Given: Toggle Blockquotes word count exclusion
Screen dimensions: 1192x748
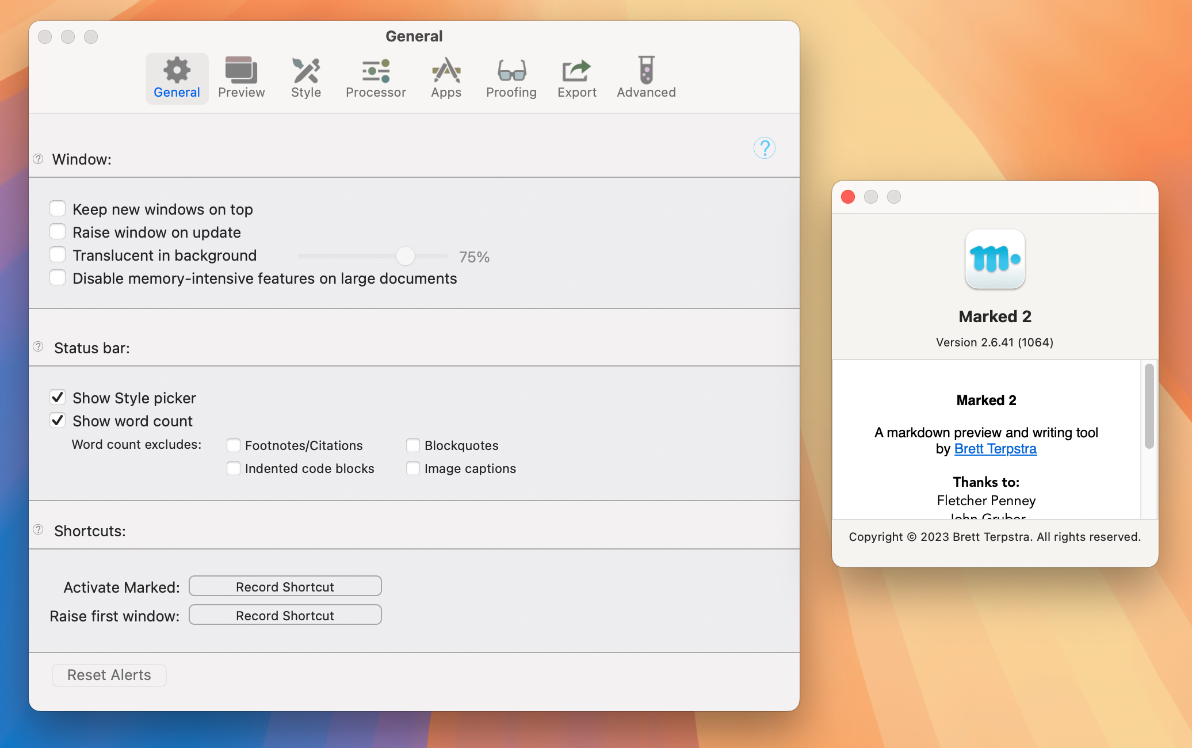Looking at the screenshot, I should click(412, 445).
